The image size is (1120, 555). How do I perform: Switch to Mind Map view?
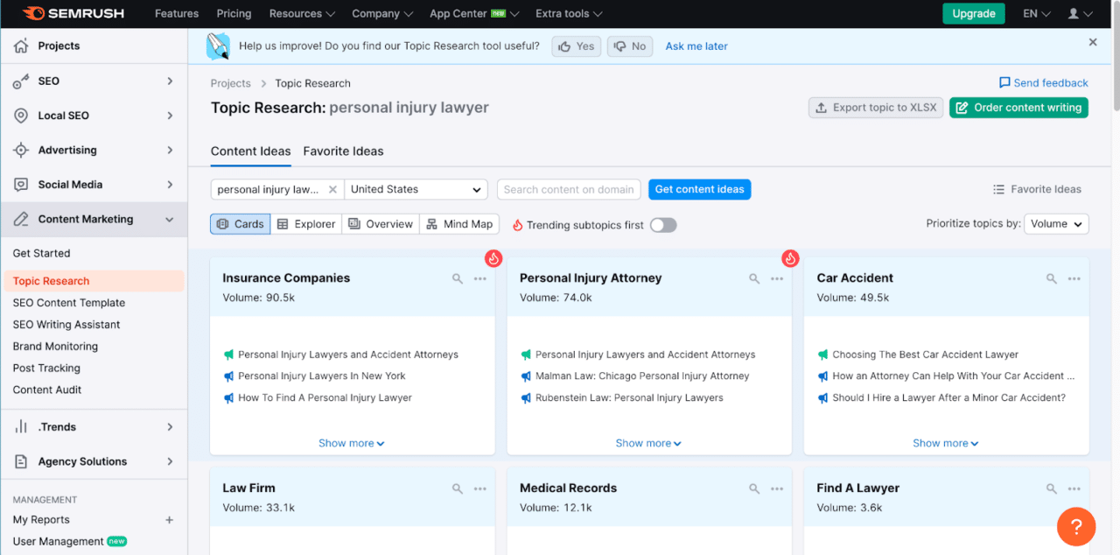click(459, 224)
